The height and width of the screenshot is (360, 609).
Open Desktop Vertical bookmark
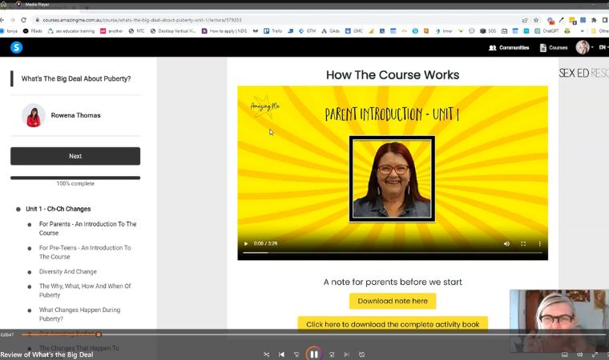(173, 31)
